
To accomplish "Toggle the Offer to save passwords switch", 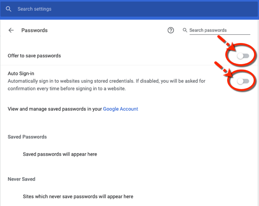I will tap(243, 55).
